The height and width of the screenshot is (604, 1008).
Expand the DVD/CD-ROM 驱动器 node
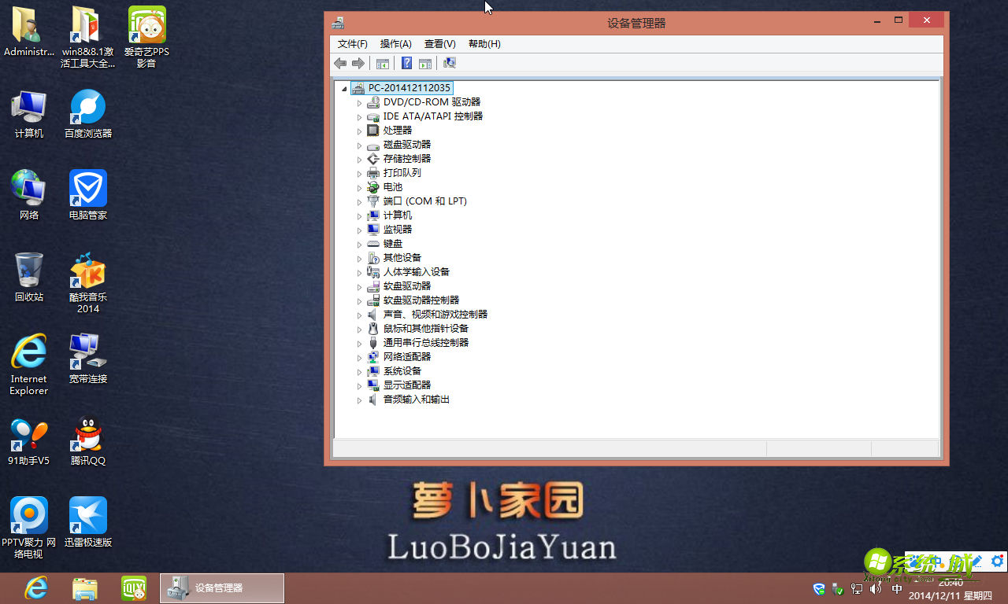tap(359, 101)
